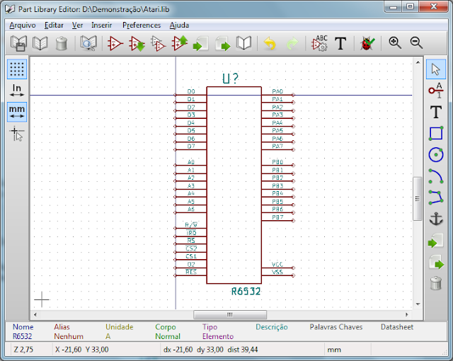
Task: Click the PB7 pin label
Action: click(277, 217)
